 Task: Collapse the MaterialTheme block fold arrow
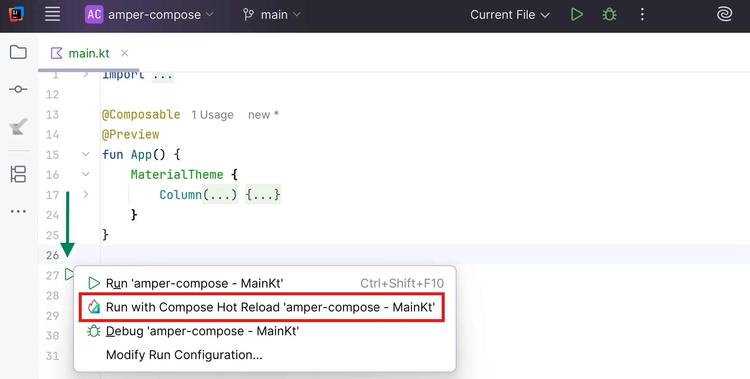(x=86, y=174)
